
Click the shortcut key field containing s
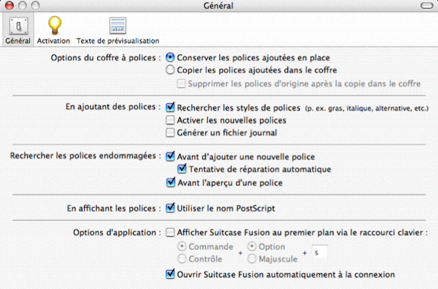pos(319,252)
